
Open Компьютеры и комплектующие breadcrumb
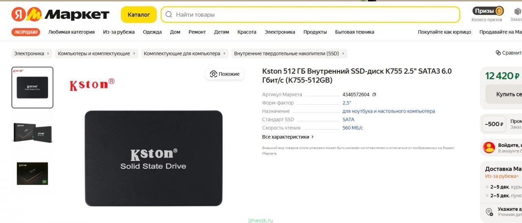94,53
